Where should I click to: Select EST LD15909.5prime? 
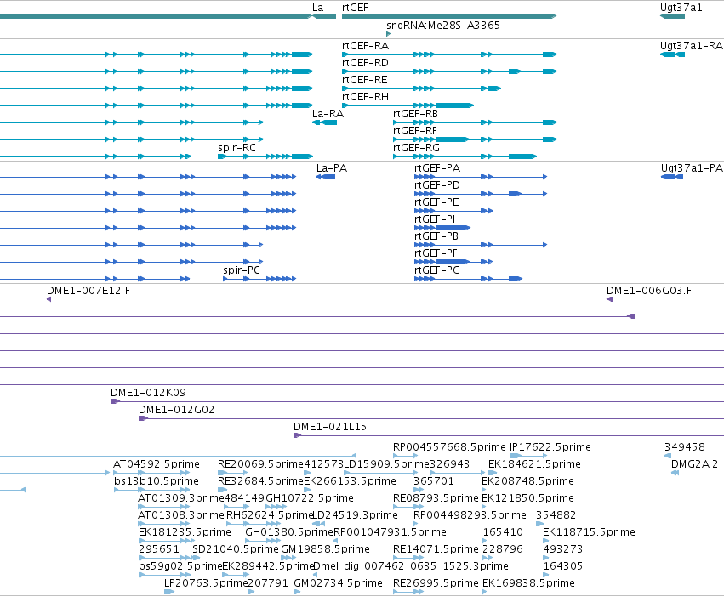point(387,464)
